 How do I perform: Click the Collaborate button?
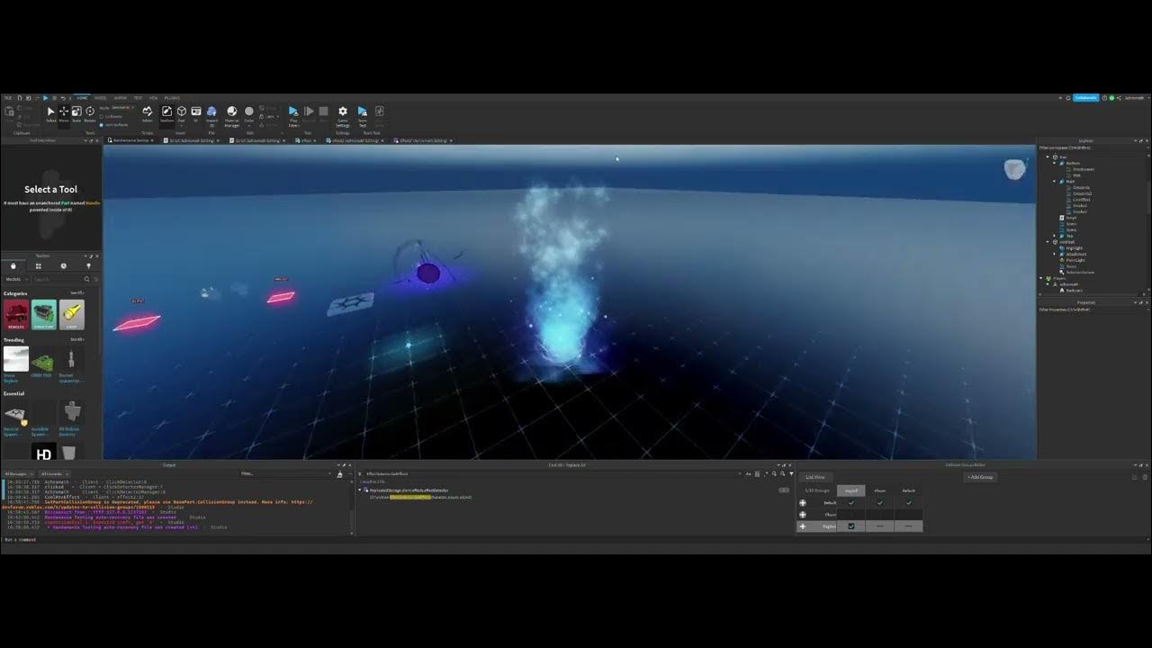[x=1086, y=98]
